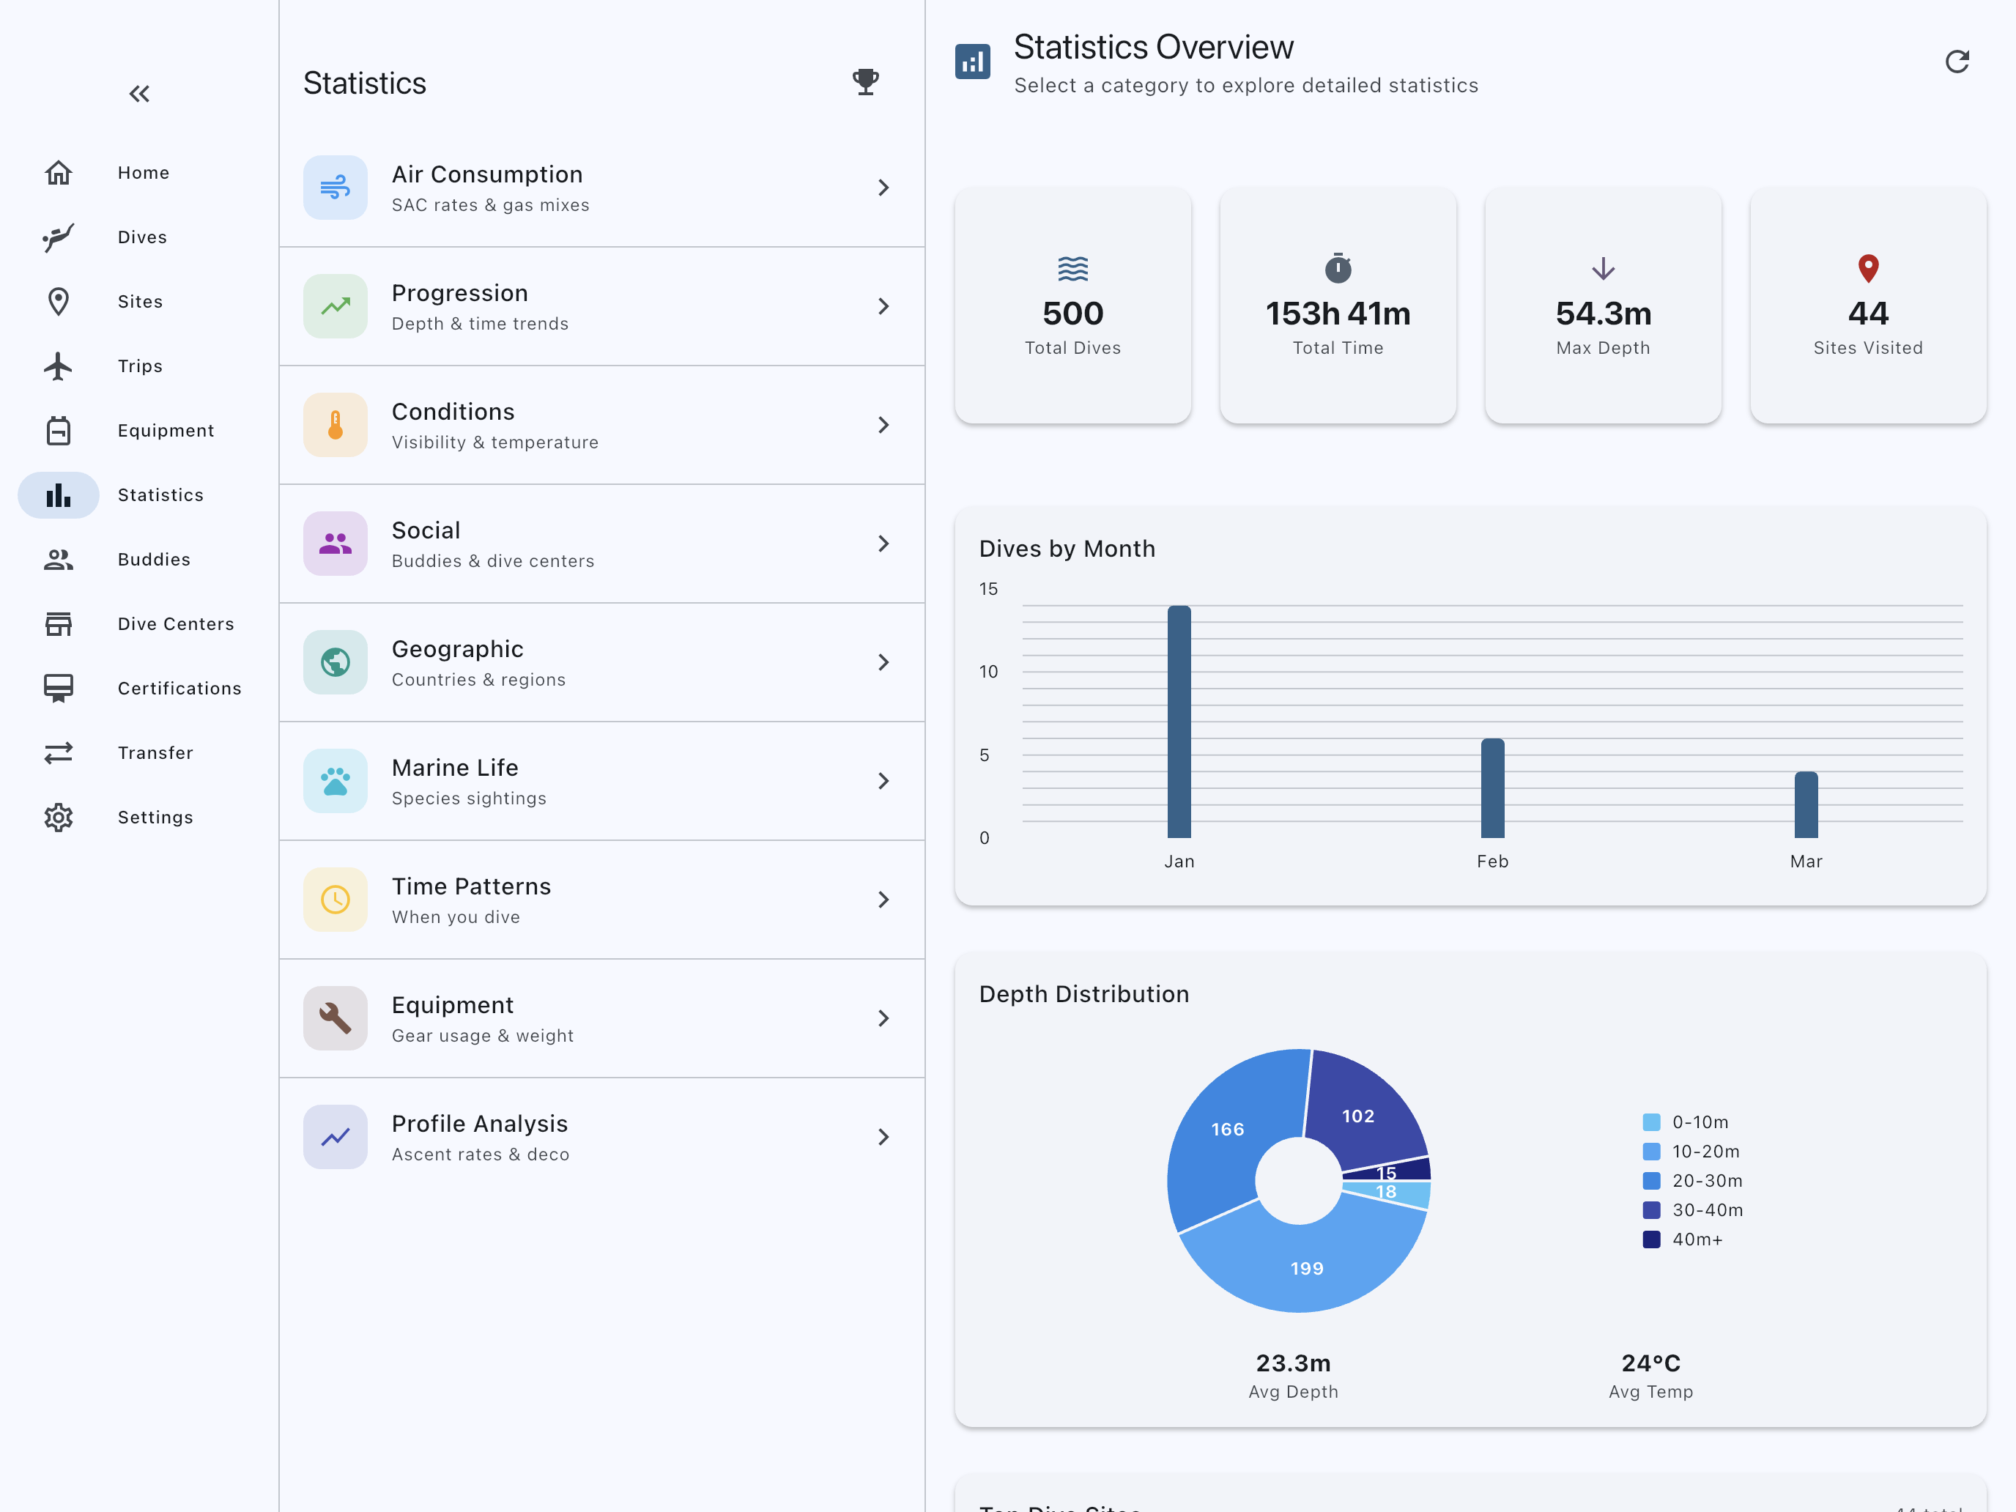Click the Marine Life paw icon
2016x1512 pixels.
click(336, 781)
